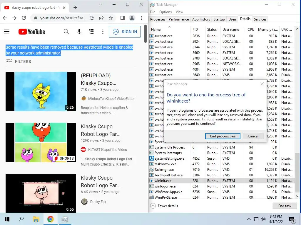Toggle Chrome side panel icon
Image resolution: width=301 pixels, height=225 pixels.
point(123,18)
